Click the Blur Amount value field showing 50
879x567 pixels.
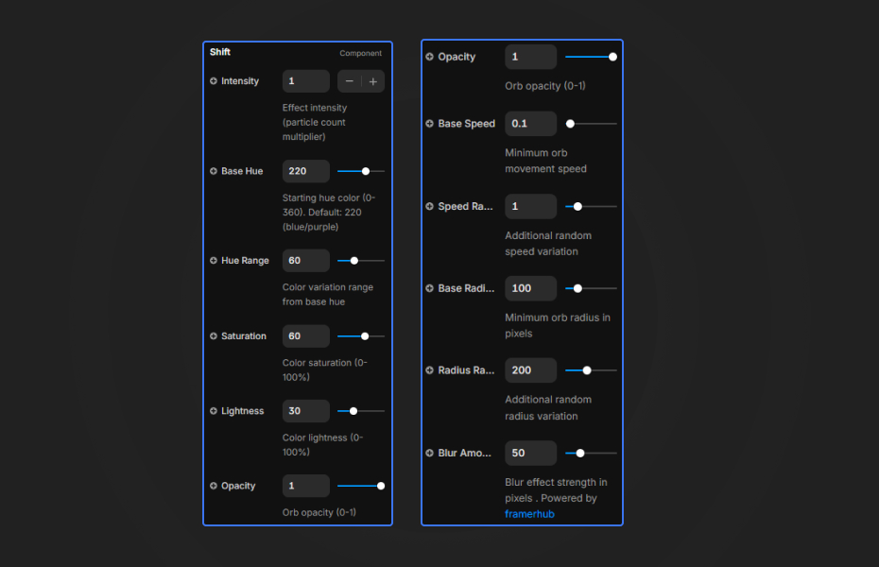click(x=530, y=453)
